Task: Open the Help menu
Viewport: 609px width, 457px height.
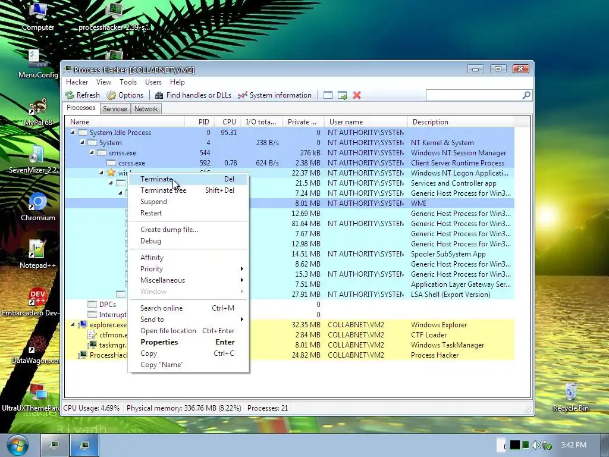Action: (x=177, y=82)
